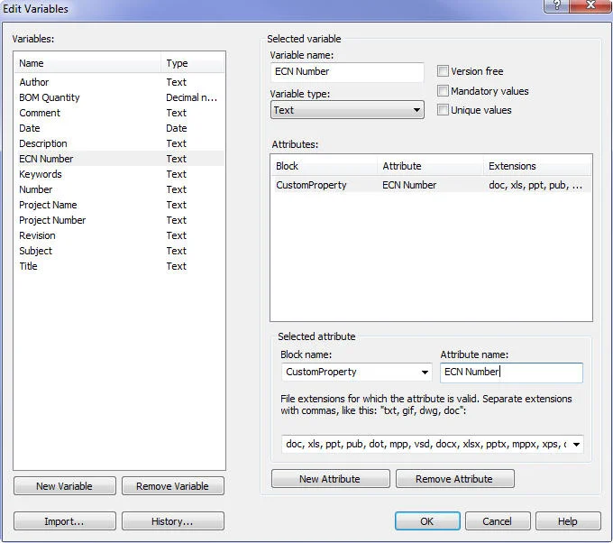Enable the Version free checkbox
Viewport: 613px width, 543px height.
pyautogui.click(x=443, y=71)
